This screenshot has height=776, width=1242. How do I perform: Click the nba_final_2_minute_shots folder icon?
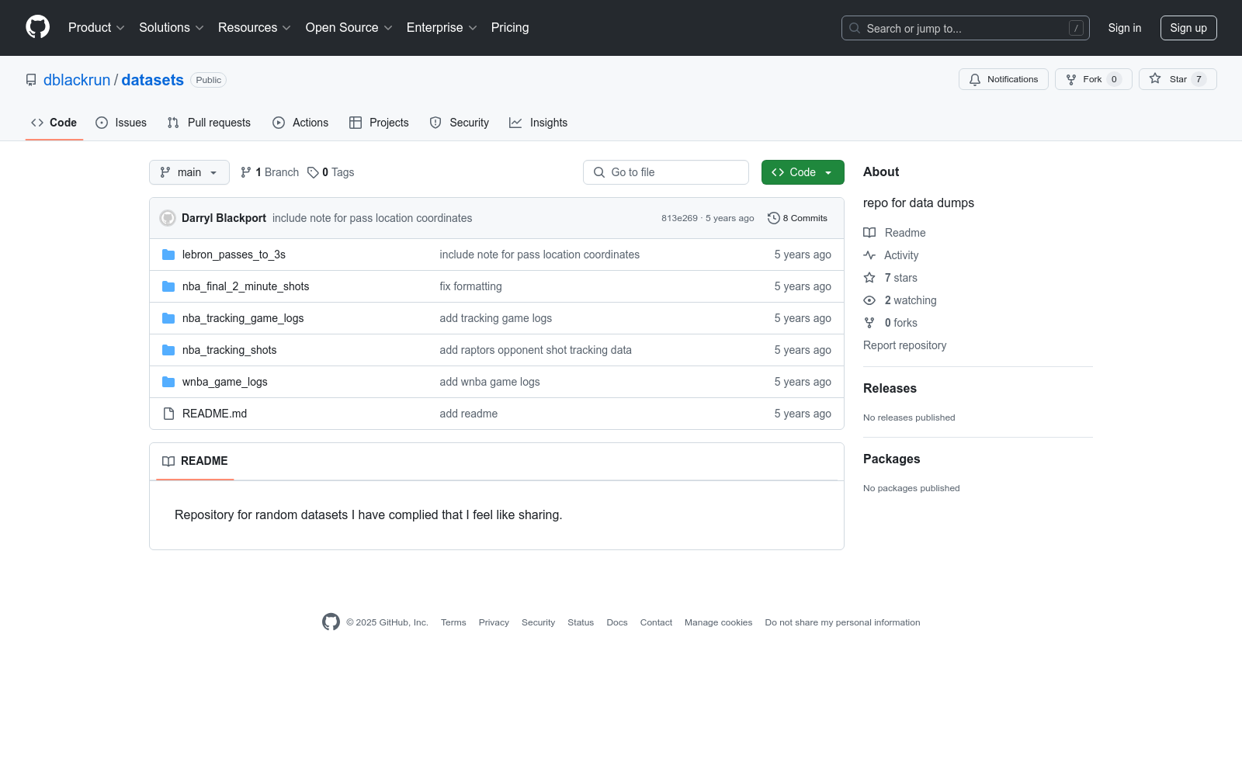[168, 286]
